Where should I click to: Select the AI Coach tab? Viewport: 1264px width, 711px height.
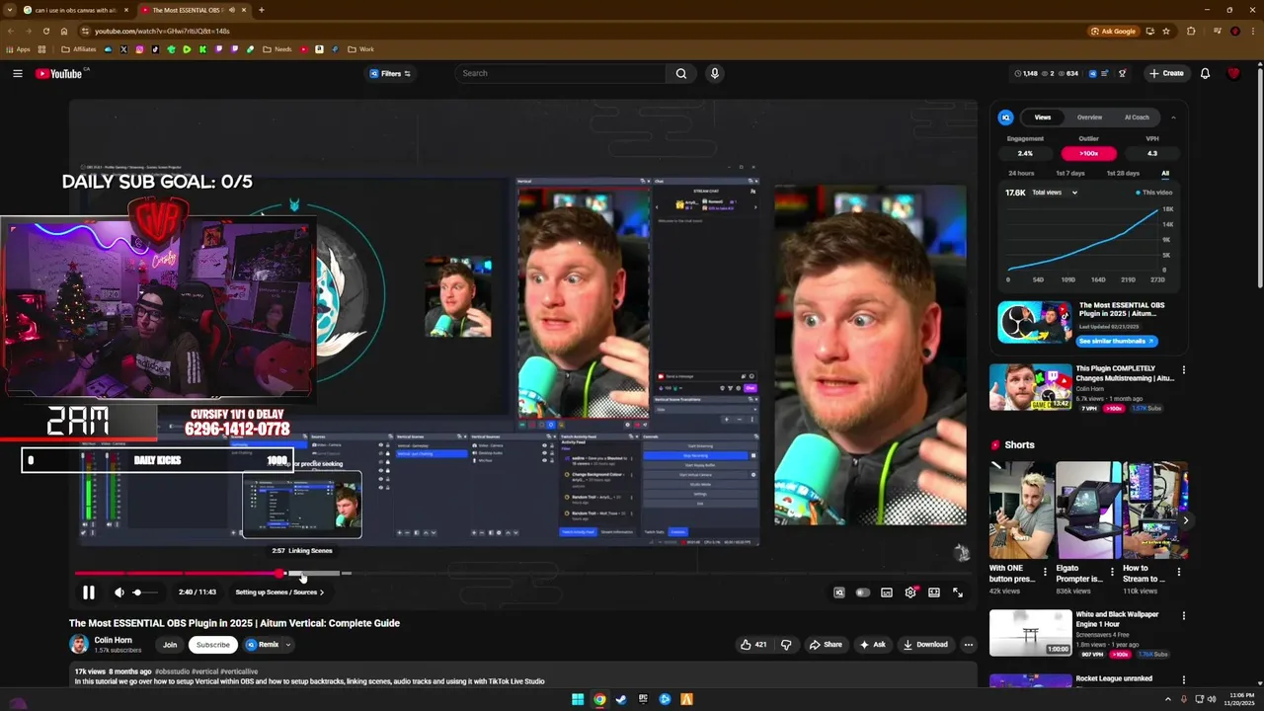click(x=1137, y=118)
